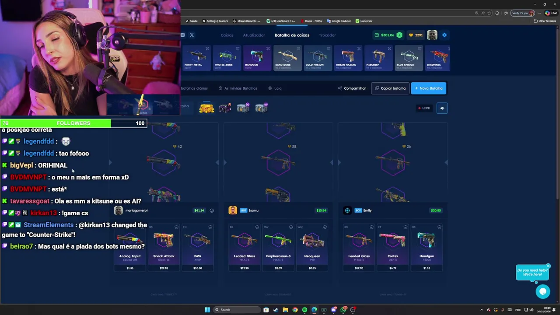This screenshot has height=315, width=560.
Task: Click battle icon on Handgun drop card
Action: click(x=268, y=49)
